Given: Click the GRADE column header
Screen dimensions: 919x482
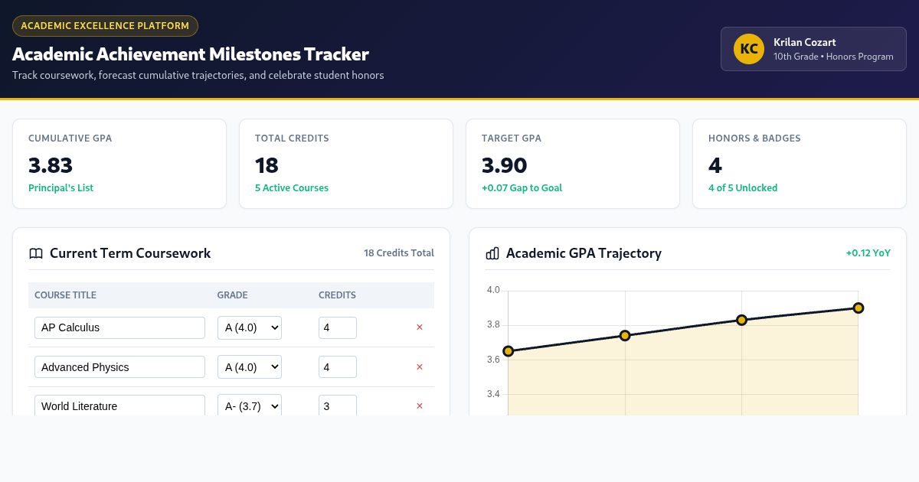Looking at the screenshot, I should click(x=232, y=295).
